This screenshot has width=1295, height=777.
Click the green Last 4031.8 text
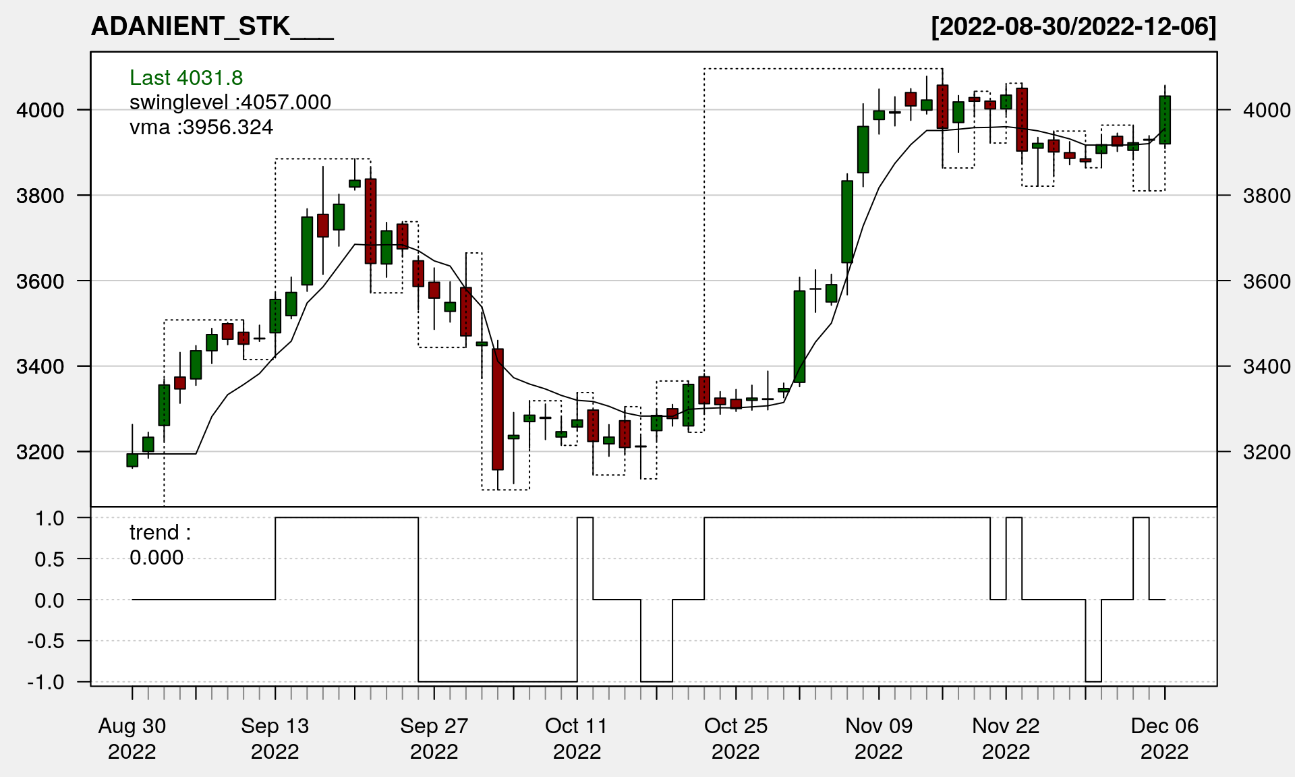pos(186,78)
